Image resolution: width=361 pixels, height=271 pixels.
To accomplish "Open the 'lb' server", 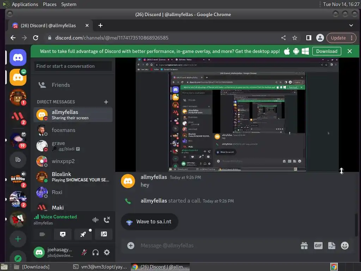I will coord(18,159).
